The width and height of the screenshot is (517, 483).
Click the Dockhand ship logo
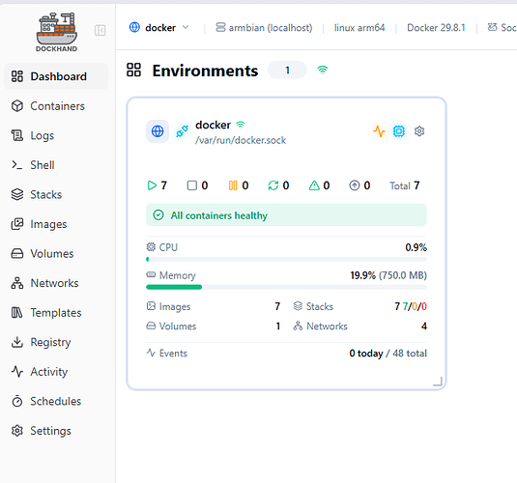pos(57,32)
